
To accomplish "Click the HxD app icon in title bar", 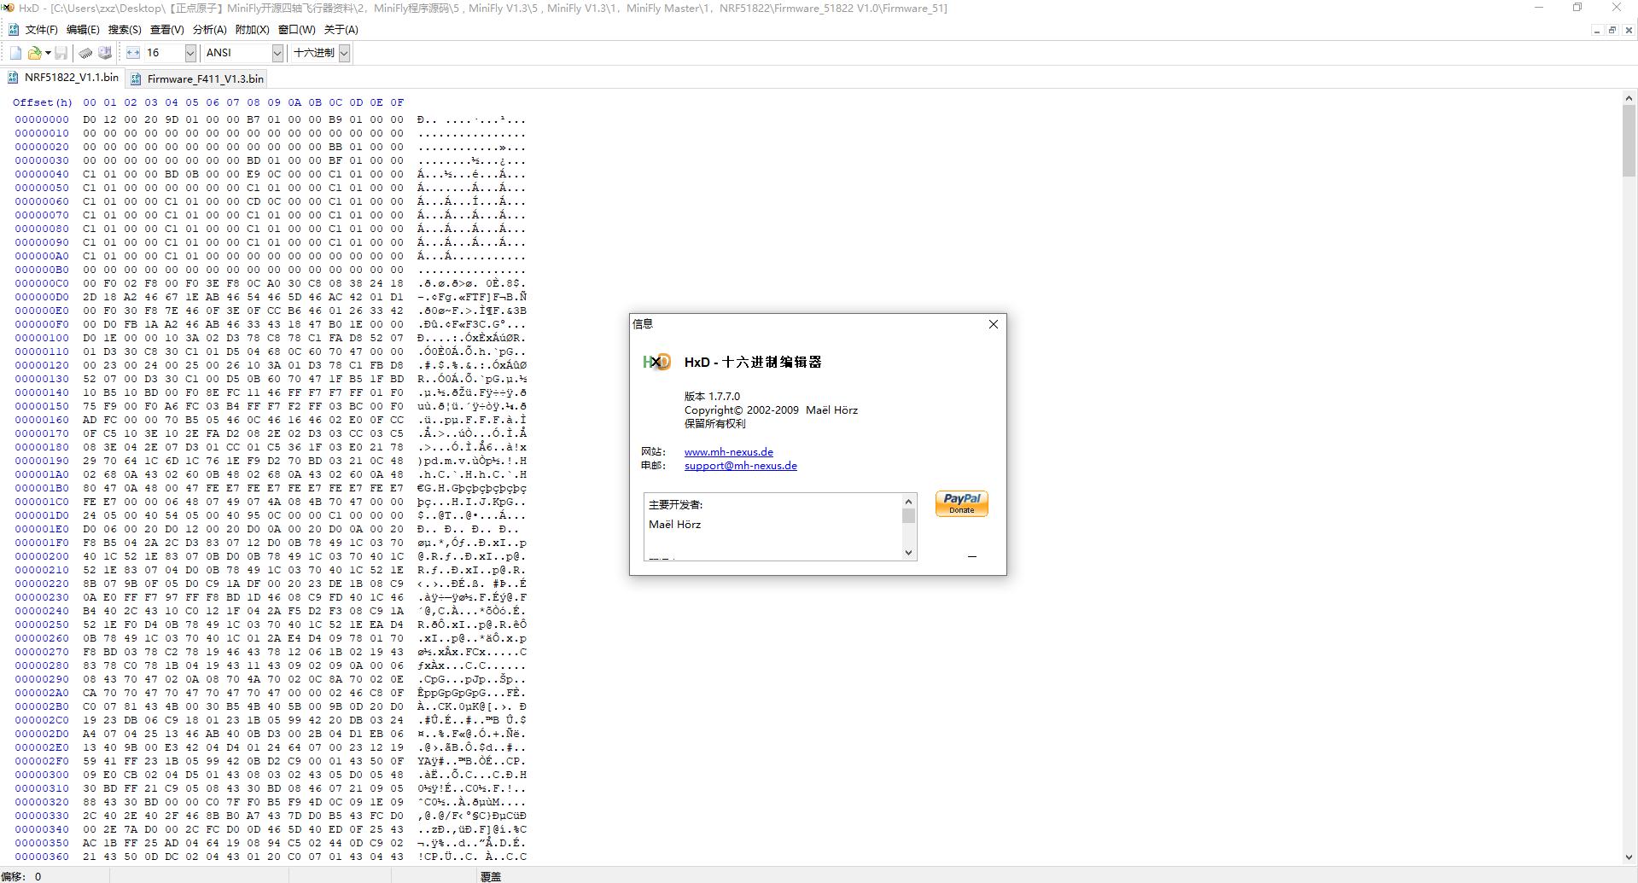I will click(x=8, y=8).
